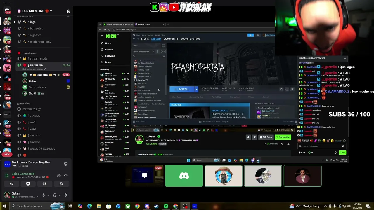Open Spotify from the taskbar
Image resolution: width=374 pixels, height=210 pixels.
(166, 206)
